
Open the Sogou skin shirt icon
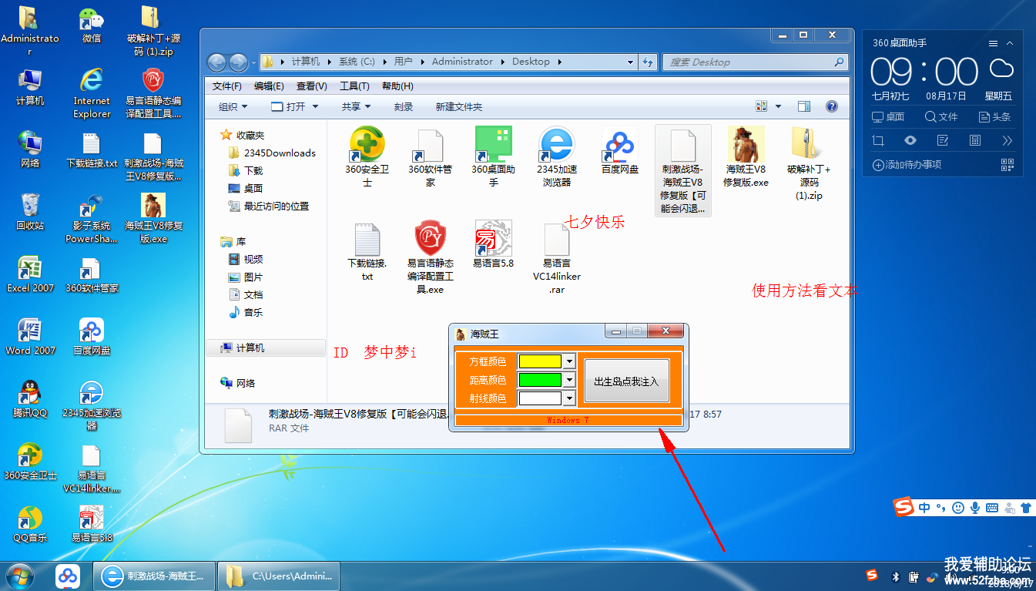point(1025,508)
